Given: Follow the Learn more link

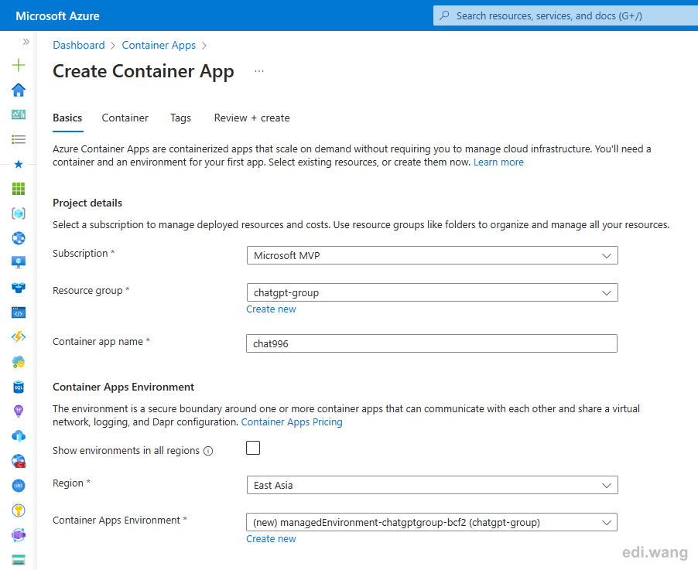Looking at the screenshot, I should coord(498,162).
